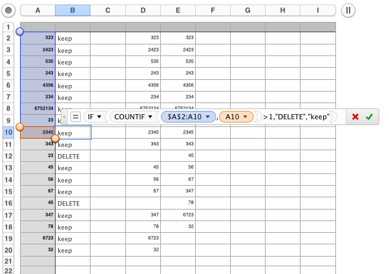Click cell A2 containing 323
389x274 pixels.
pos(37,38)
